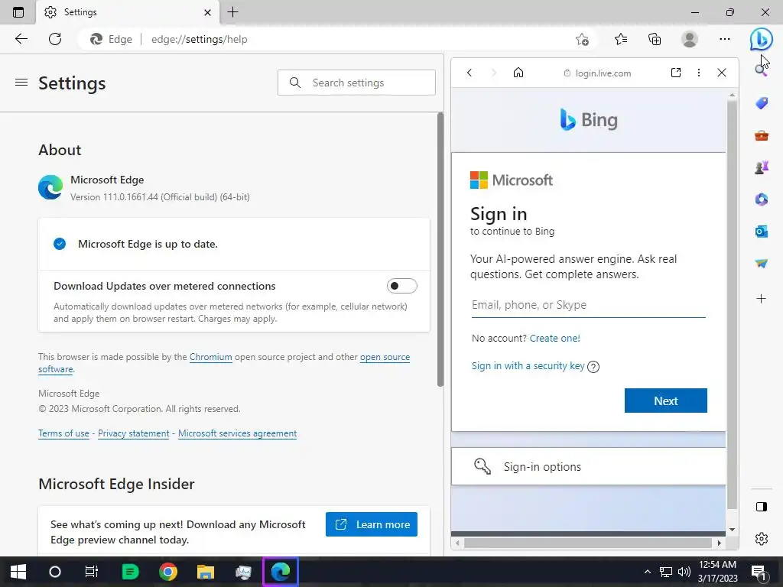783x587 pixels.
Task: Click the settings page vertical scrollbar
Action: (x=440, y=250)
